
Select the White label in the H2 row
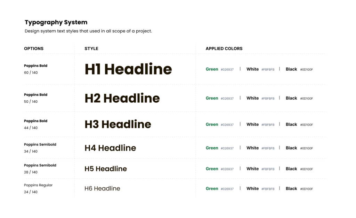coord(252,98)
